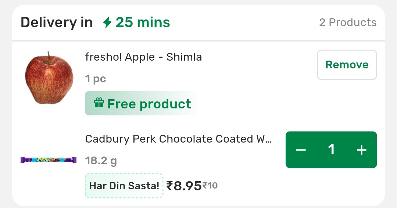This screenshot has height=208, width=397.
Task: Click the 1 pc quantity label
Action: click(x=96, y=79)
